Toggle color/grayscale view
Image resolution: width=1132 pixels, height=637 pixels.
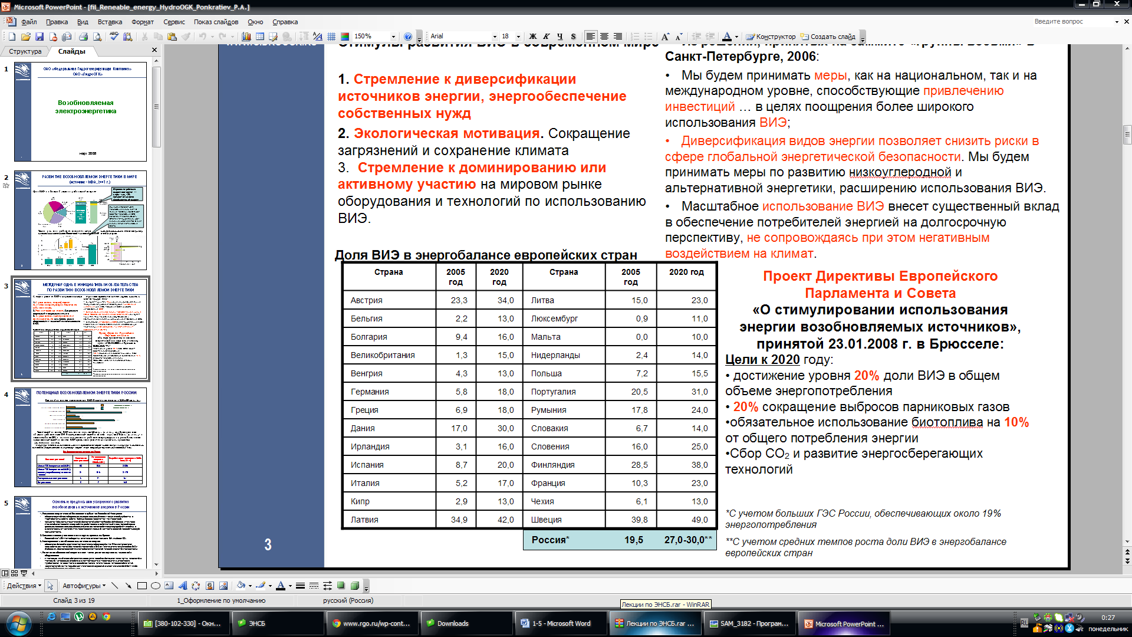click(345, 37)
